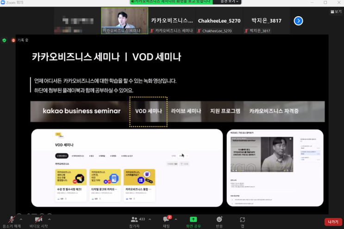Open the 카카오비즈니스 통합 card

(x=139, y=185)
